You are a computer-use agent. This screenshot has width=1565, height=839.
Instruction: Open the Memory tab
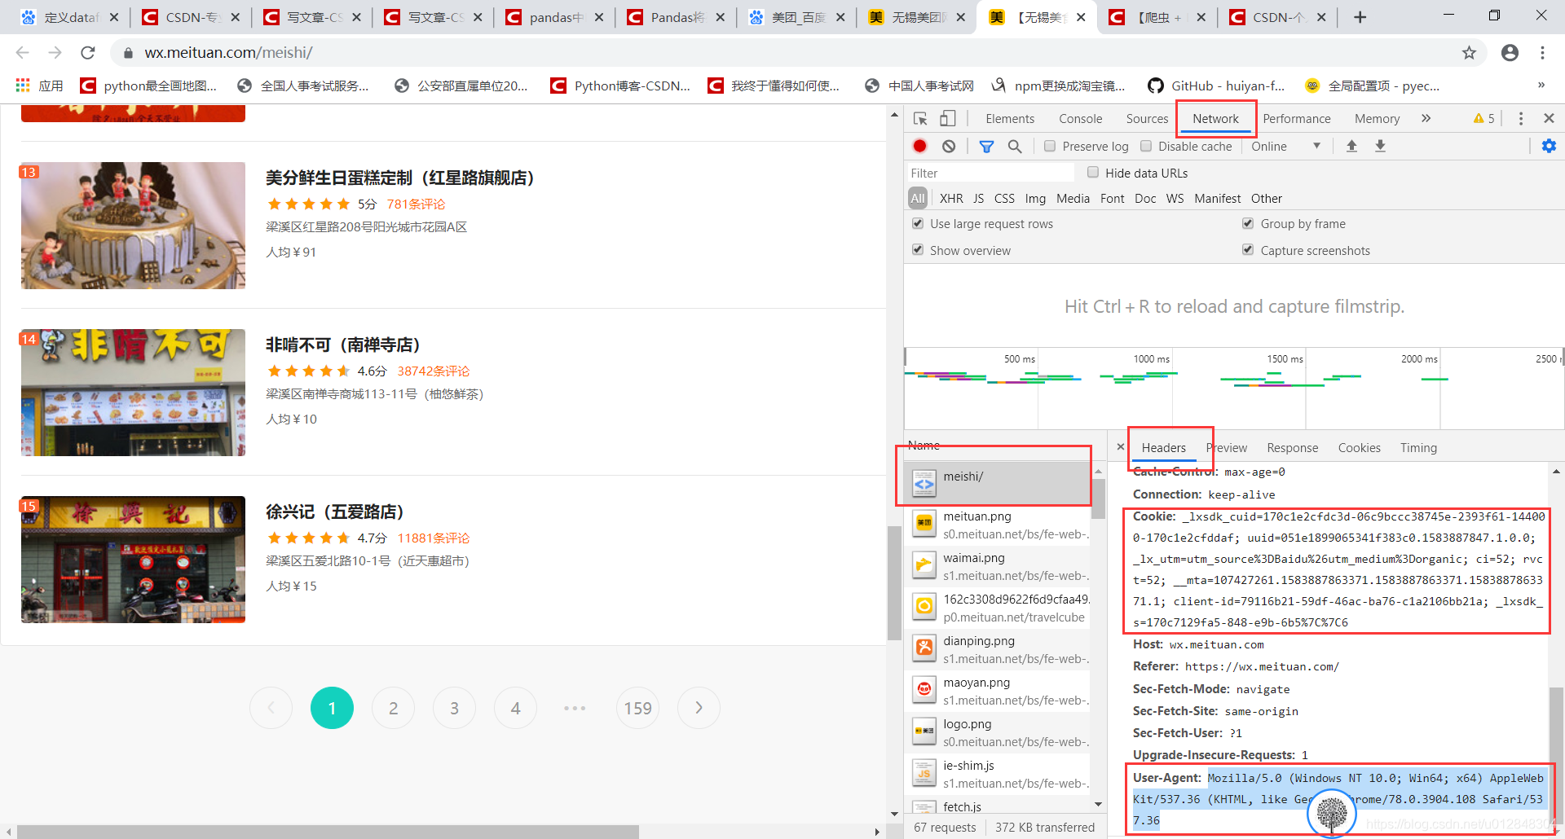click(x=1377, y=119)
